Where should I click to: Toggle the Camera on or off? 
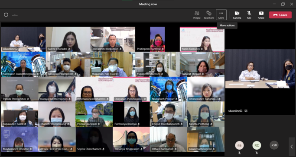[237, 15]
